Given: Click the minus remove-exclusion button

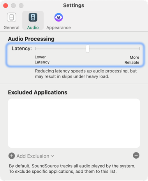Looking at the screenshot, I should [136, 156].
